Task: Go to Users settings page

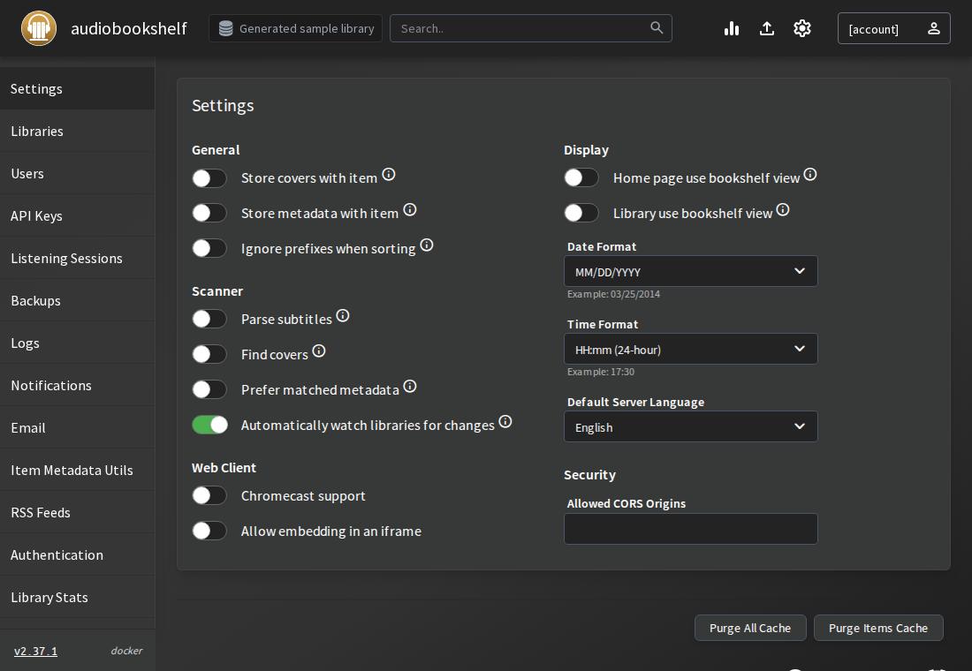Action: 78,173
